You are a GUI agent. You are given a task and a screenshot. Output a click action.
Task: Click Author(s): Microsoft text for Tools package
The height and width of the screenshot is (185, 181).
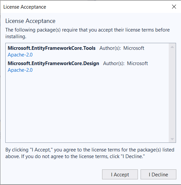[122, 48]
